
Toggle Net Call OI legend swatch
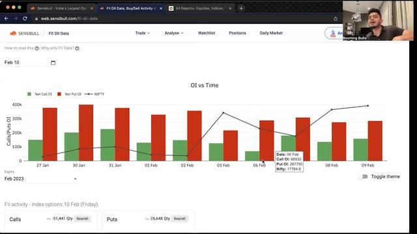click(x=29, y=94)
